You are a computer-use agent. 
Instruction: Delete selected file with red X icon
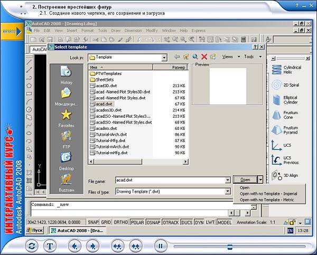click(x=204, y=57)
